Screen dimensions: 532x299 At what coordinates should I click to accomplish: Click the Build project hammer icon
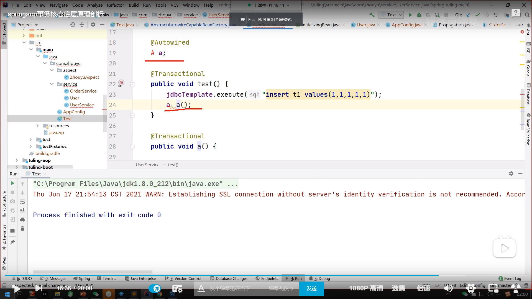point(372,15)
